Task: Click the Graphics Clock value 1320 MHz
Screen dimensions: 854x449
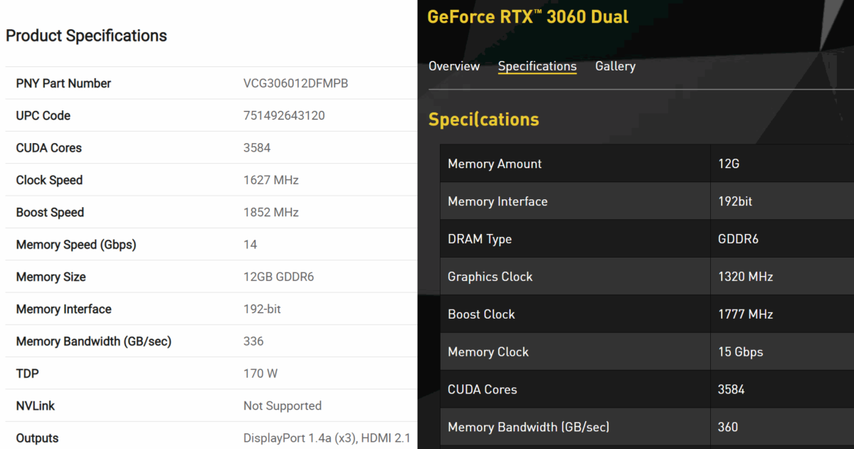Action: point(745,277)
